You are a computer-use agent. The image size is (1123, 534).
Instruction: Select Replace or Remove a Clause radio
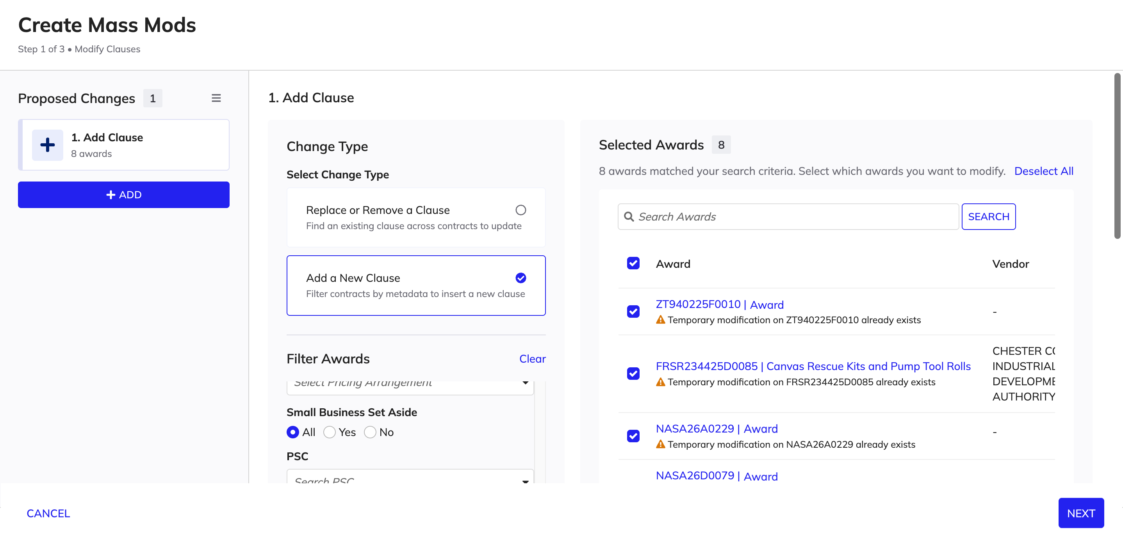tap(521, 210)
